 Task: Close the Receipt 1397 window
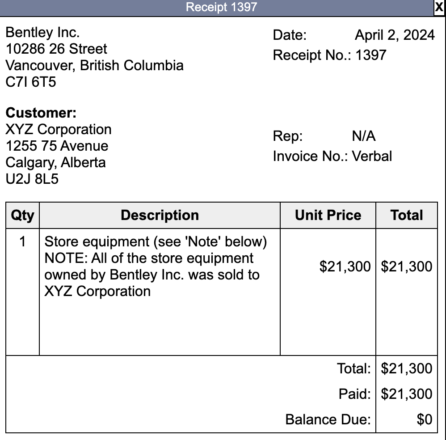tap(439, 7)
